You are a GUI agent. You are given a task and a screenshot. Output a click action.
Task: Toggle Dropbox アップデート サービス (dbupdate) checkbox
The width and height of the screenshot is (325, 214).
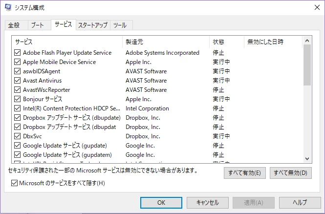click(x=17, y=118)
